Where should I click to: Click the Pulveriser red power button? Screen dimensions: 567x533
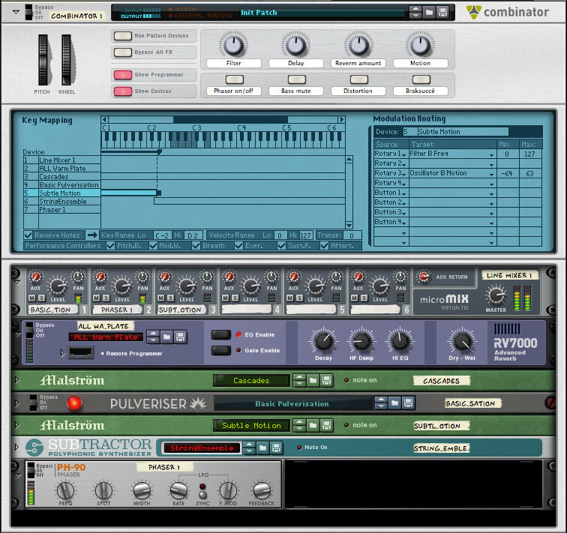(x=73, y=403)
